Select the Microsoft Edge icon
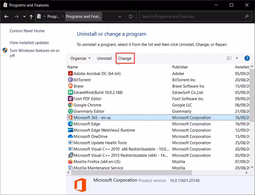 [x=70, y=124]
